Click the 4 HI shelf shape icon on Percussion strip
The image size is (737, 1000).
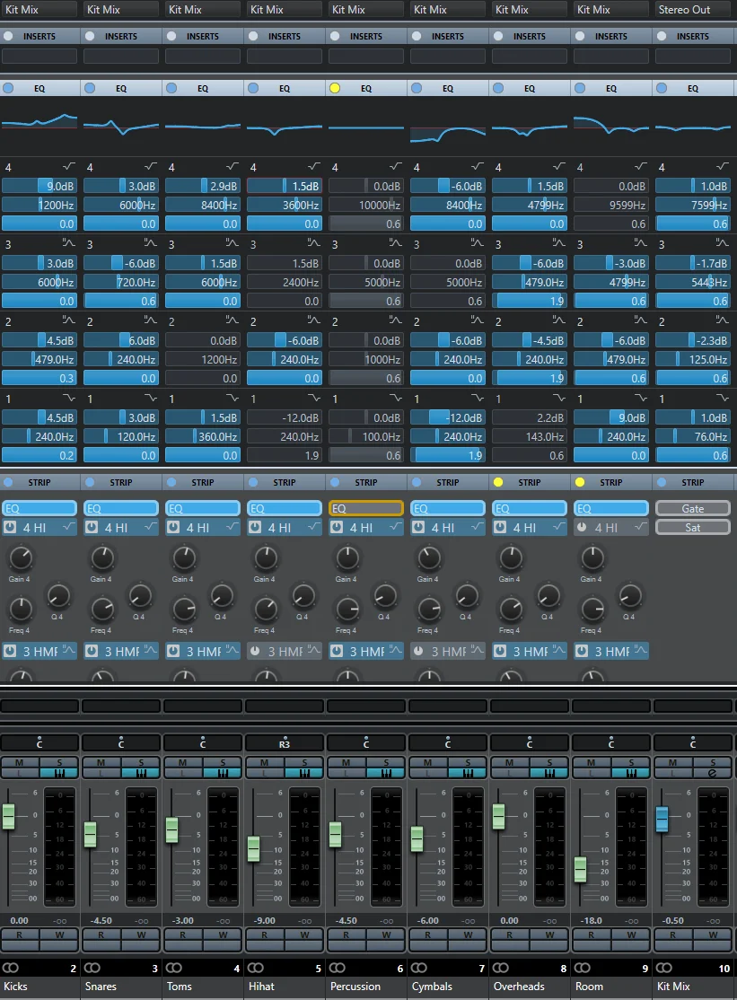[x=396, y=528]
